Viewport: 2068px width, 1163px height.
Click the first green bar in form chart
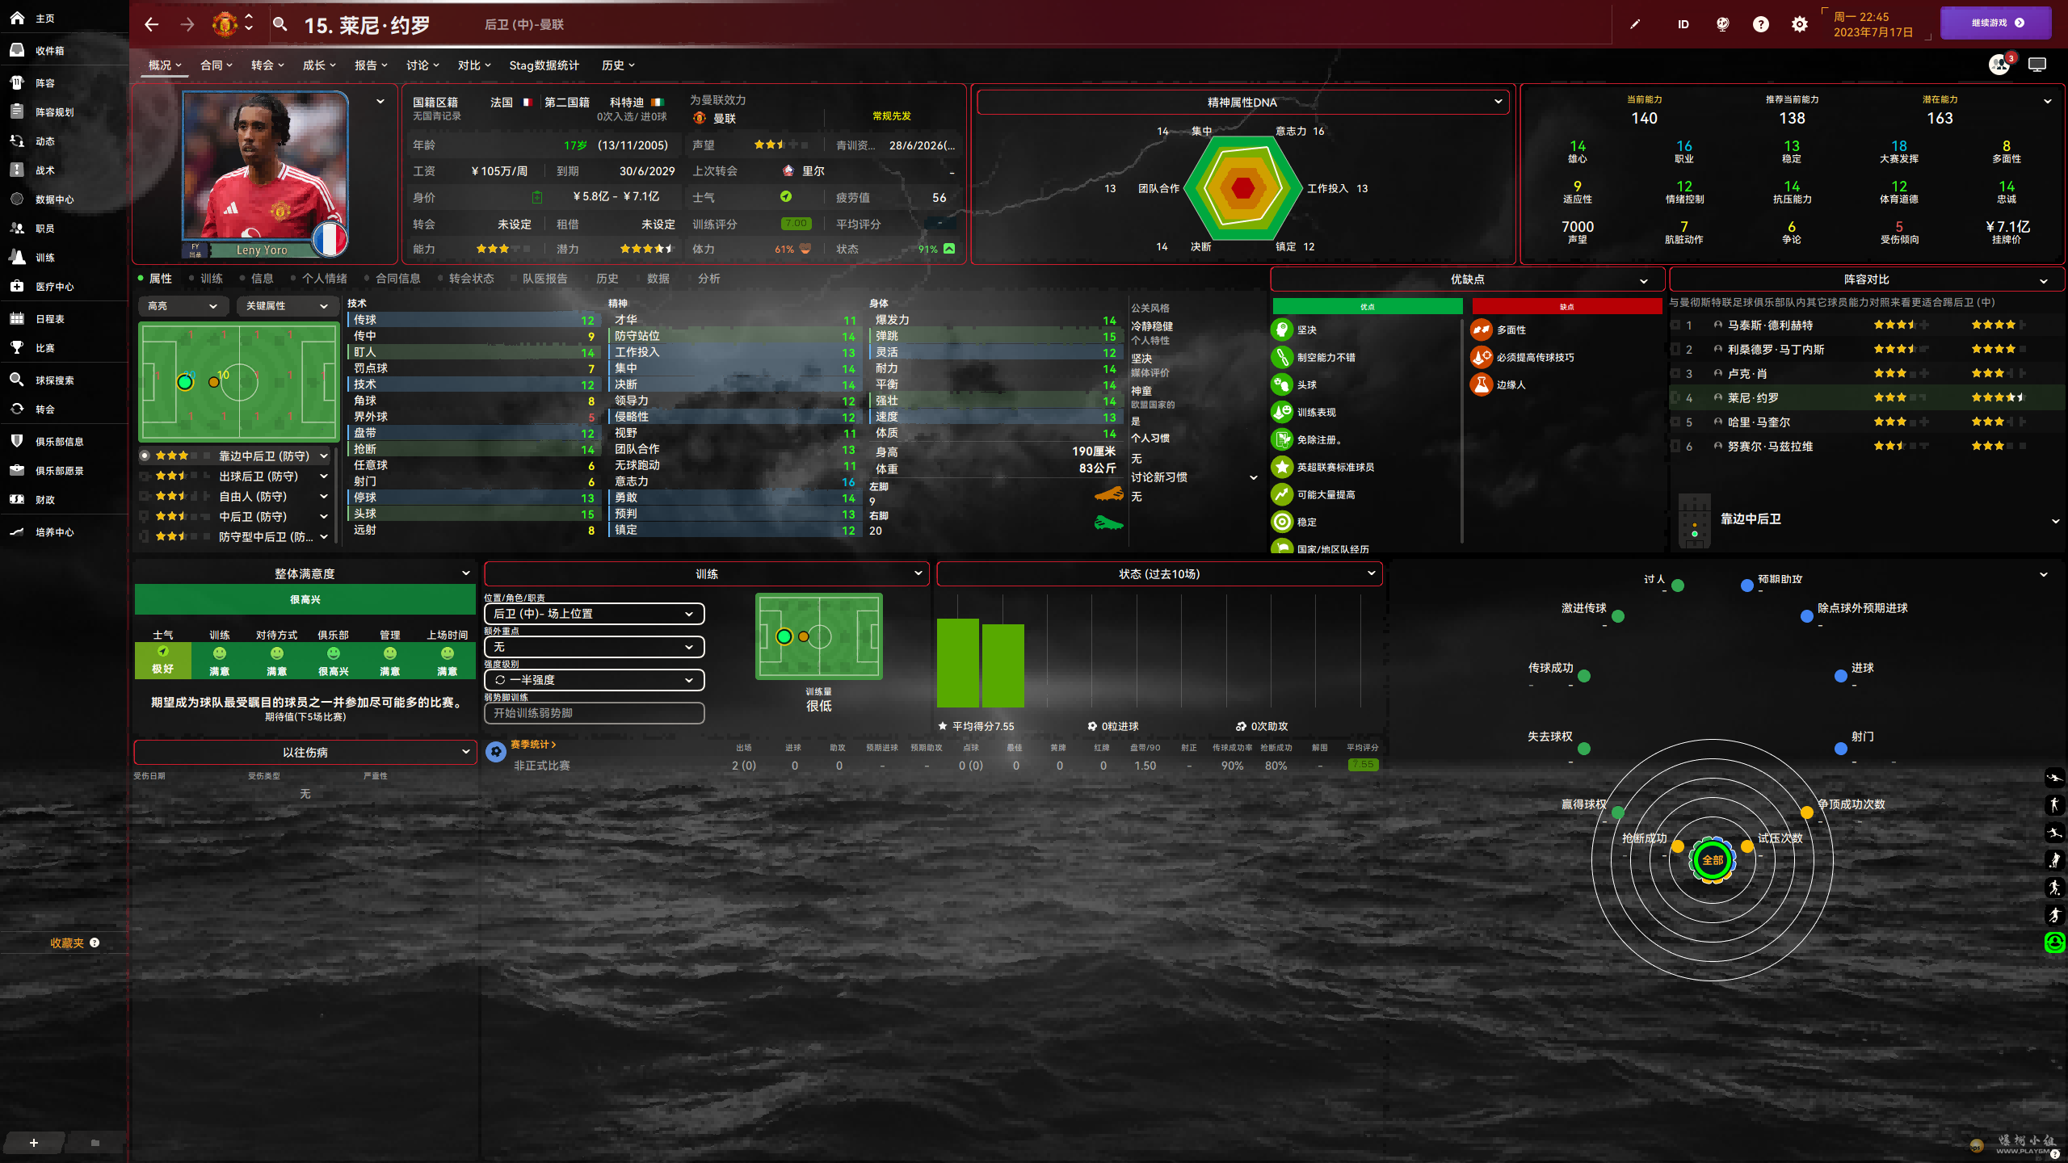tap(957, 663)
